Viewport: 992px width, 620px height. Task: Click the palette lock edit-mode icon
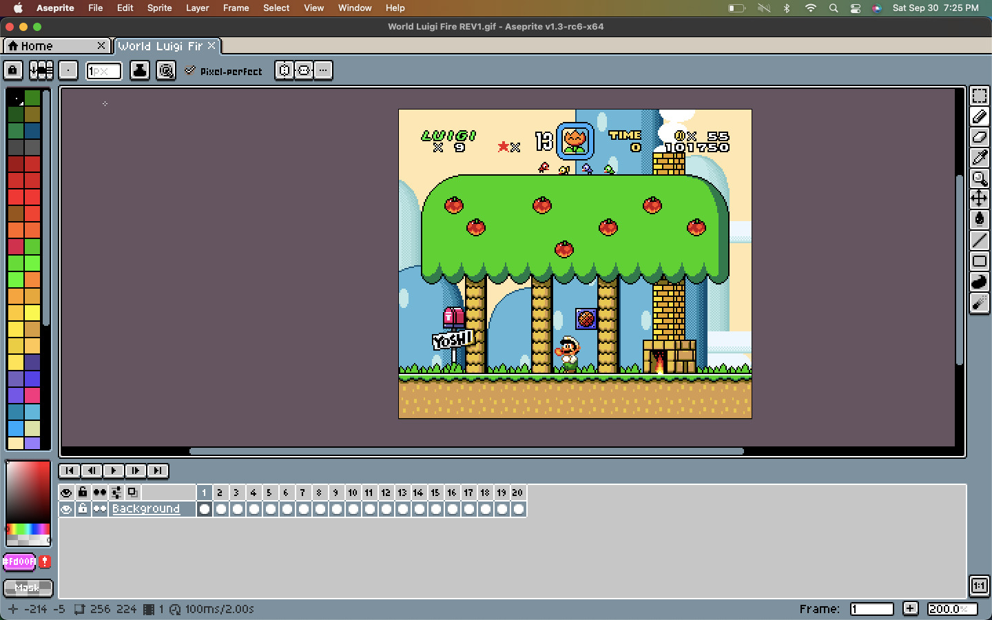13,70
